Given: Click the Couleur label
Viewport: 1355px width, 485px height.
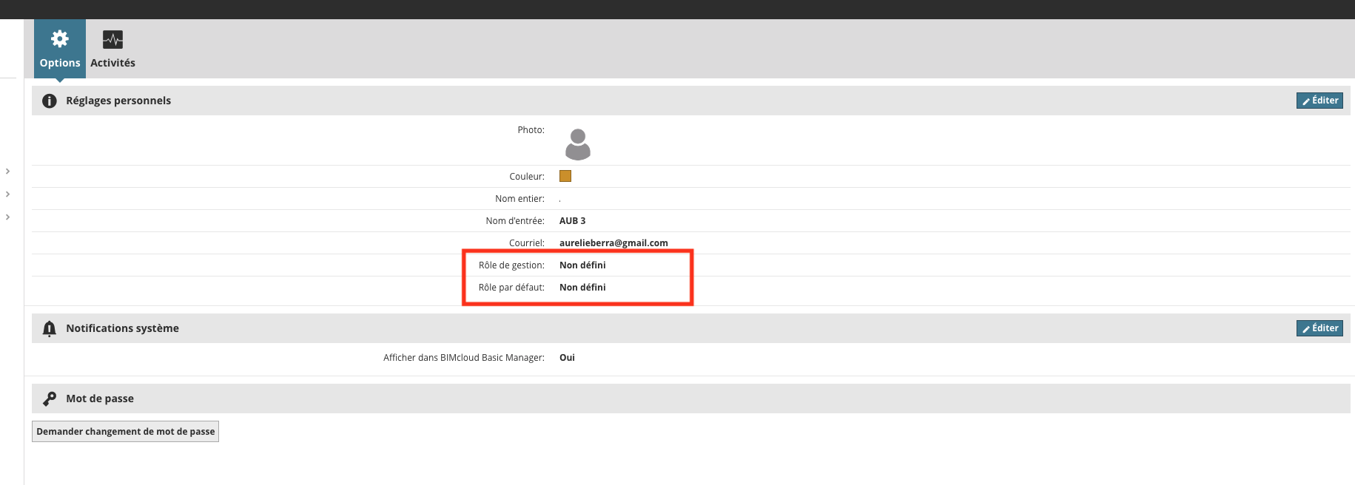Looking at the screenshot, I should pyautogui.click(x=527, y=177).
